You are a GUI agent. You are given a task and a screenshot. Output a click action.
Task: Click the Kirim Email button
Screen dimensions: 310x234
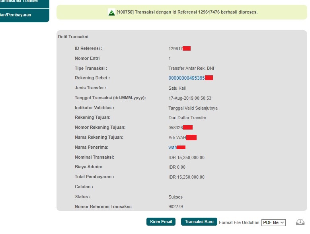(161, 222)
